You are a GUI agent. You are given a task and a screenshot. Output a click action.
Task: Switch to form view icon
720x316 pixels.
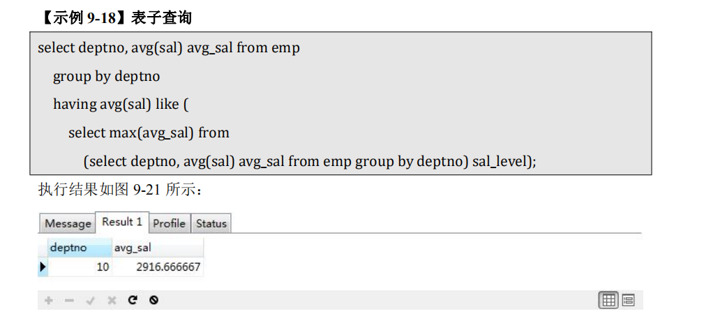(x=628, y=301)
